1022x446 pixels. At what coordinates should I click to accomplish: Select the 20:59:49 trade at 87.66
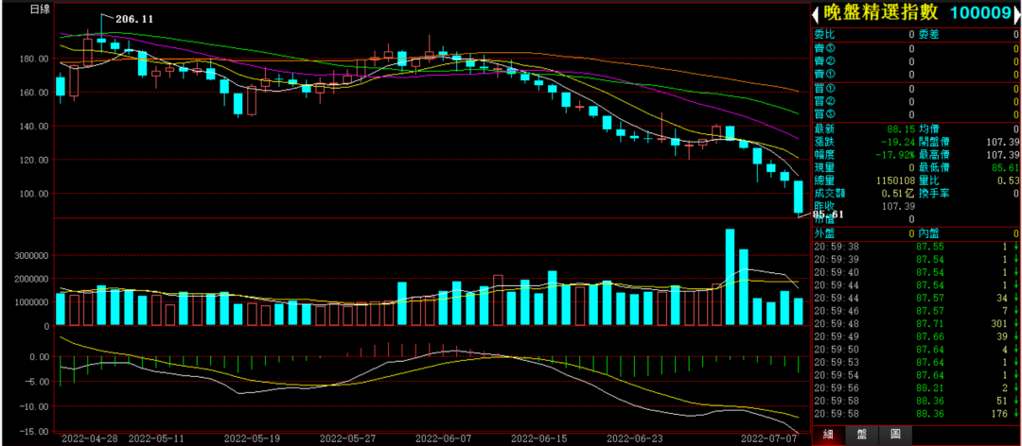916,336
